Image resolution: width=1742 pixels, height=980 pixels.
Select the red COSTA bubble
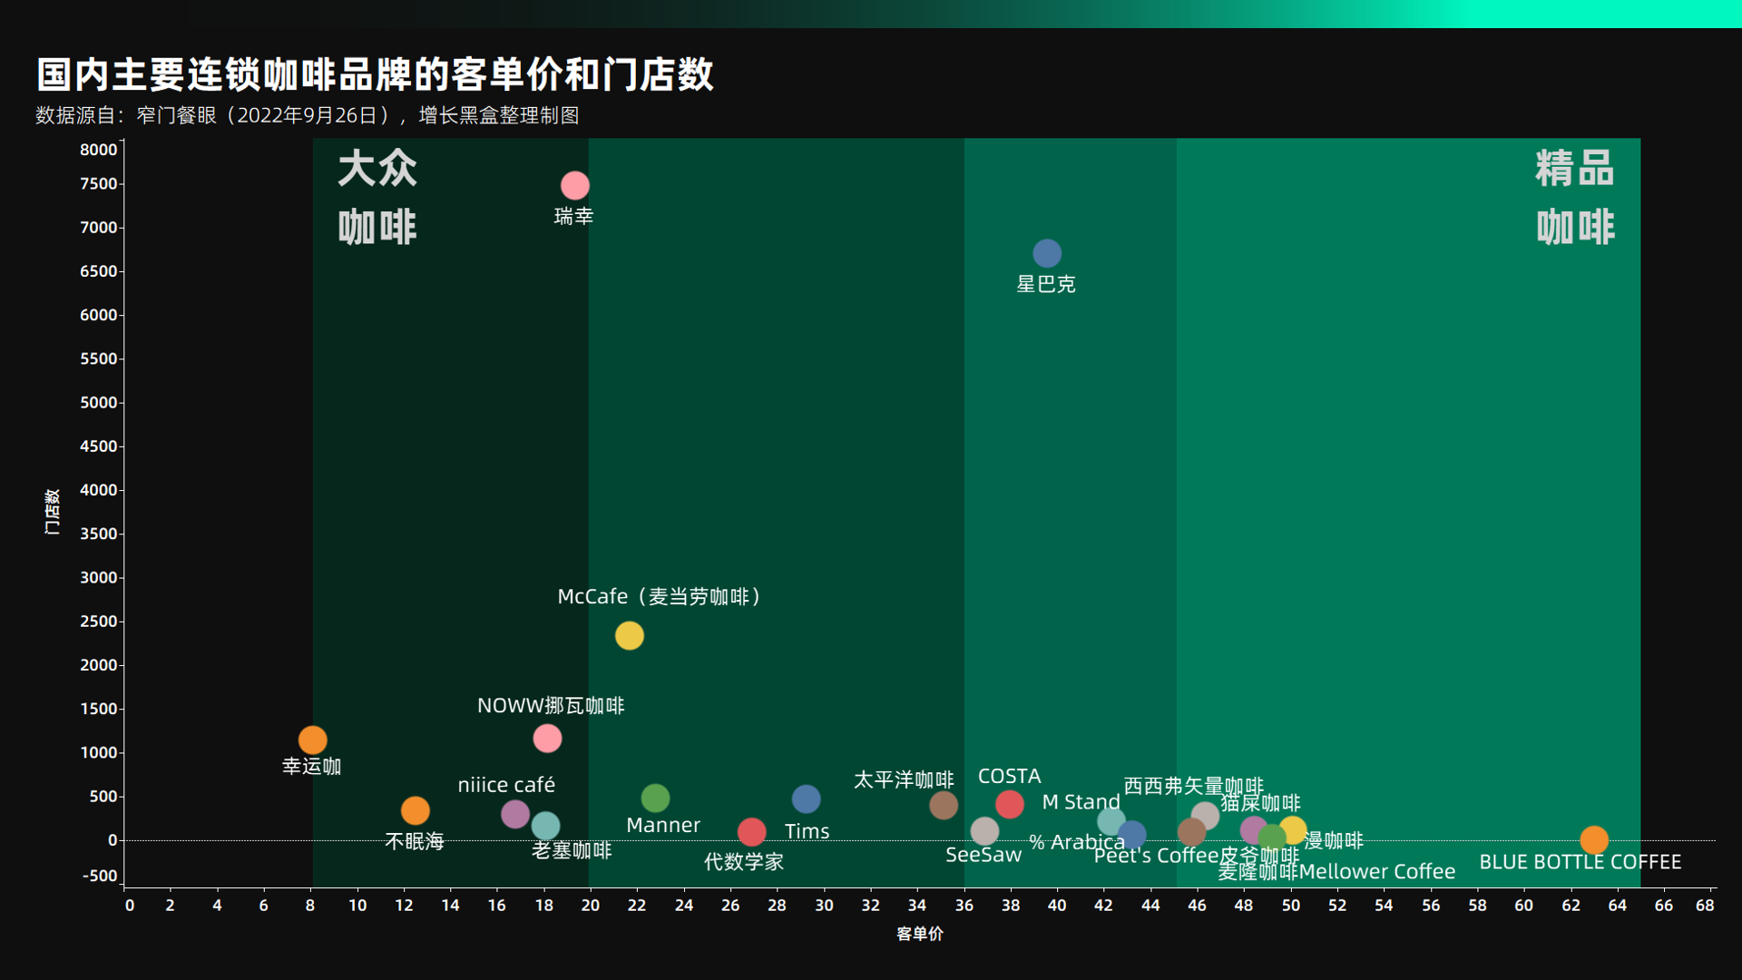pyautogui.click(x=1010, y=804)
